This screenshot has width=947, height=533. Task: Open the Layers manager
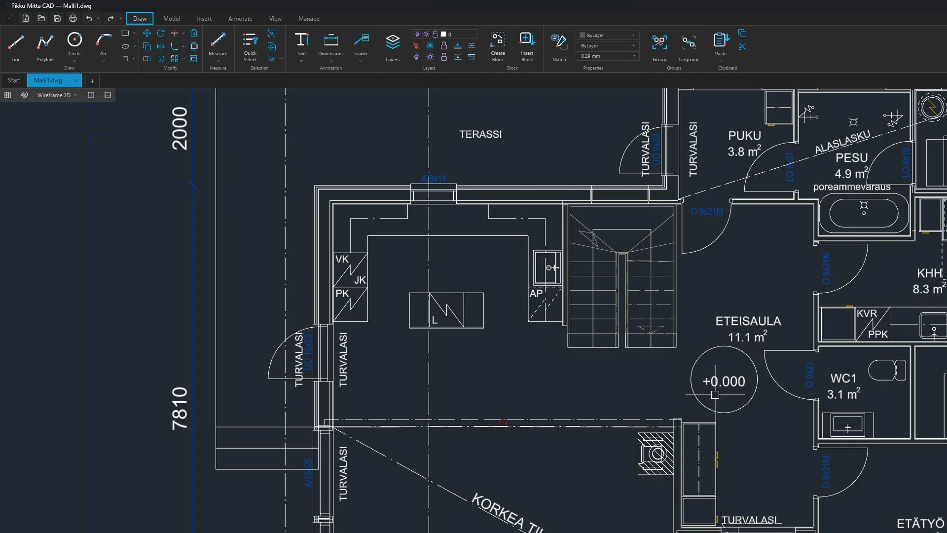[393, 47]
